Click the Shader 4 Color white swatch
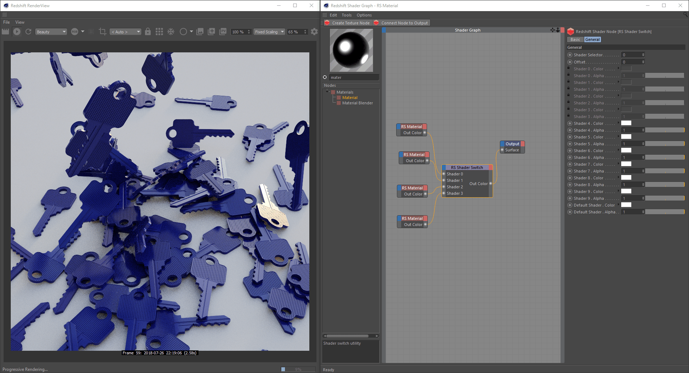 pos(626,123)
